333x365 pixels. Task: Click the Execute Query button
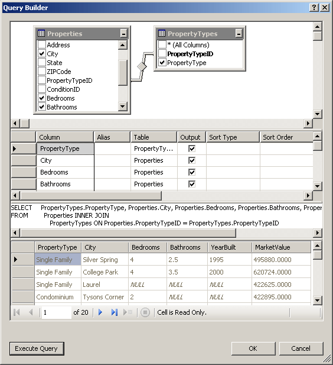pos(37,348)
